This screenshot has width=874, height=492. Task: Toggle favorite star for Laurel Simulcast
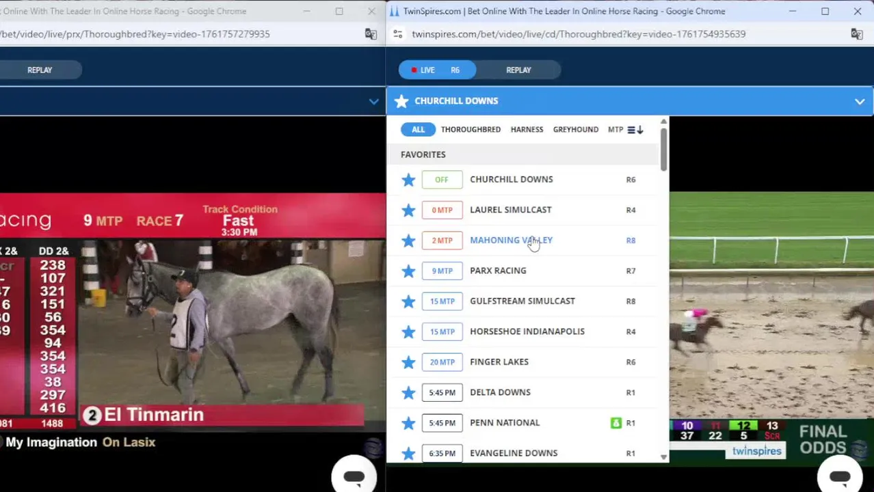point(408,210)
